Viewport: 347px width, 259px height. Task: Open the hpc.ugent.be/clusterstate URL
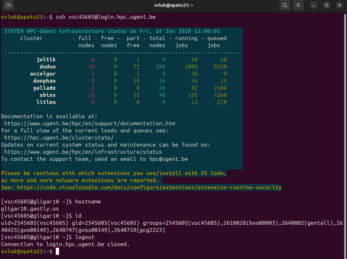pos(59,138)
